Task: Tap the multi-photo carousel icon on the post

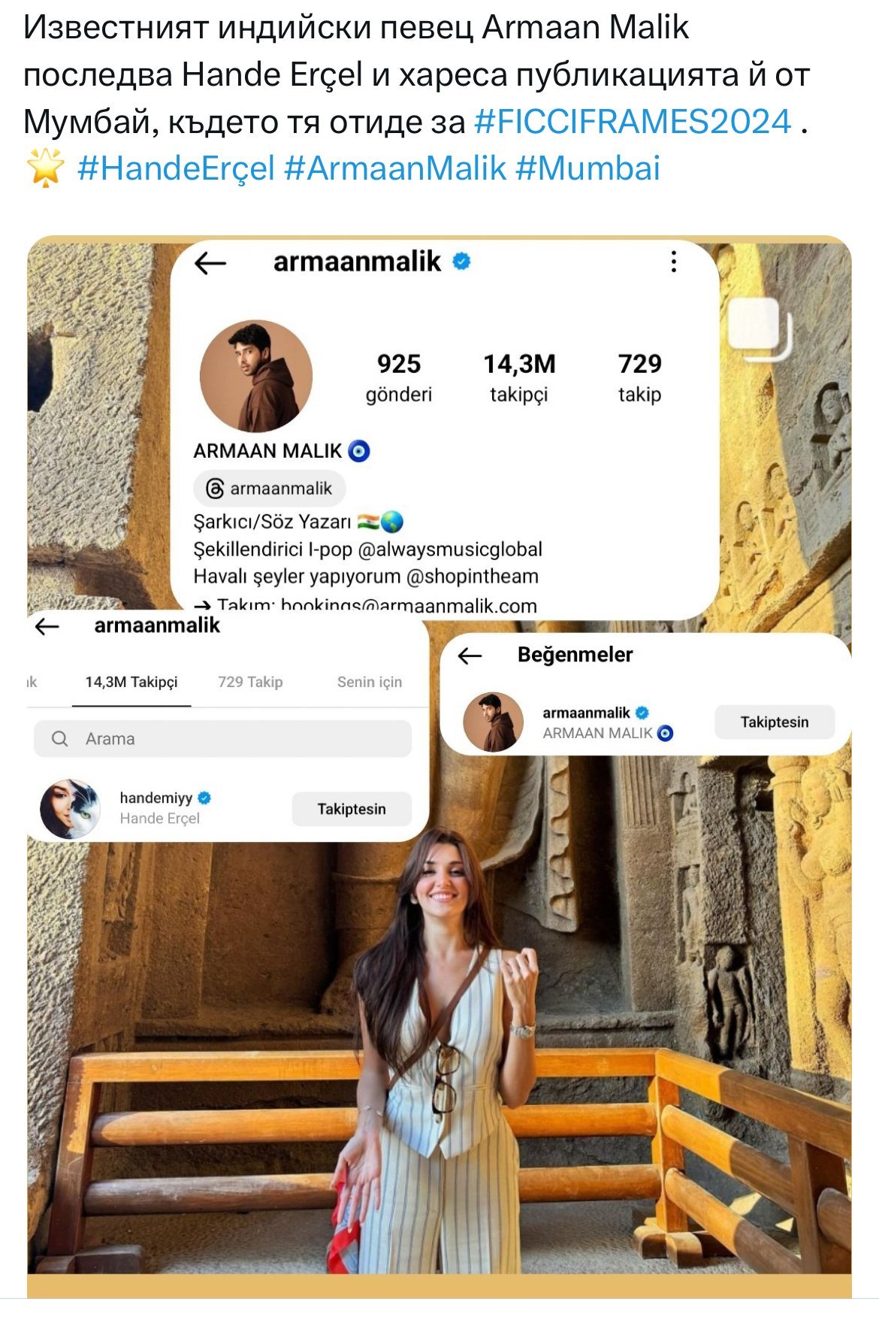Action: coord(759,328)
